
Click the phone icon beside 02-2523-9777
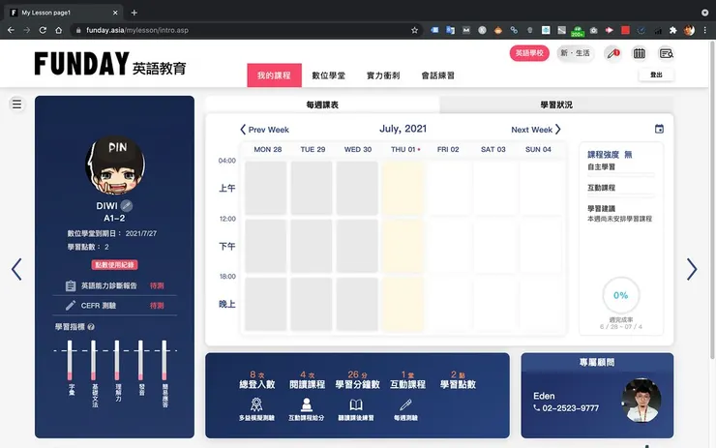(537, 407)
